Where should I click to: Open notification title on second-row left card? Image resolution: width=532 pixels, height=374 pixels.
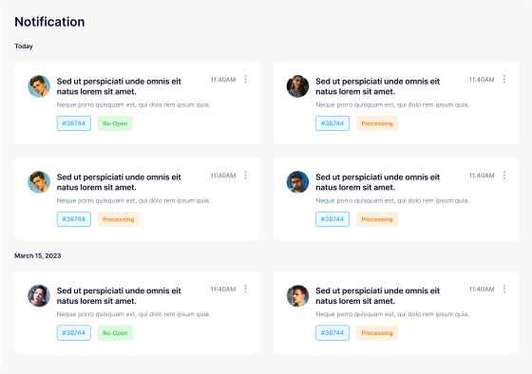(x=119, y=182)
